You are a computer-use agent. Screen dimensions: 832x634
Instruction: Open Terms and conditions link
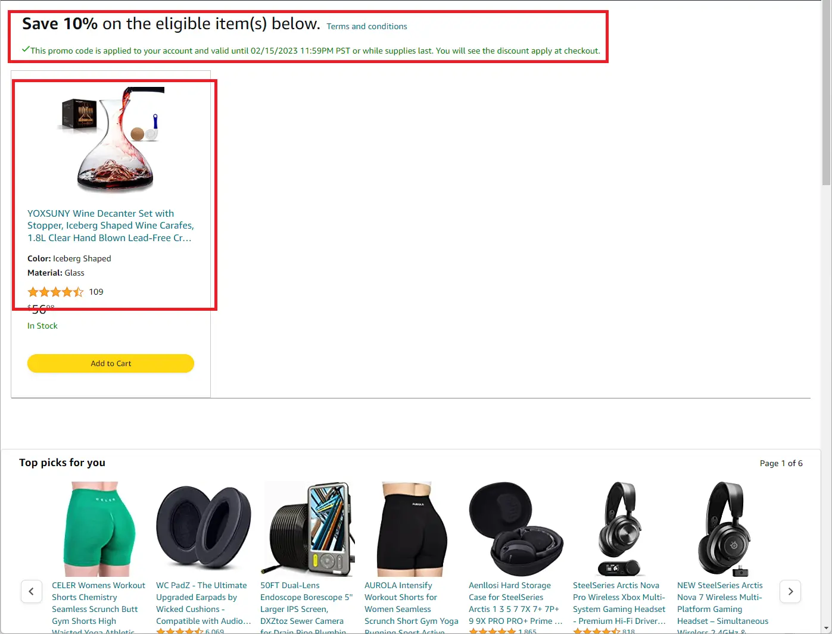(367, 26)
